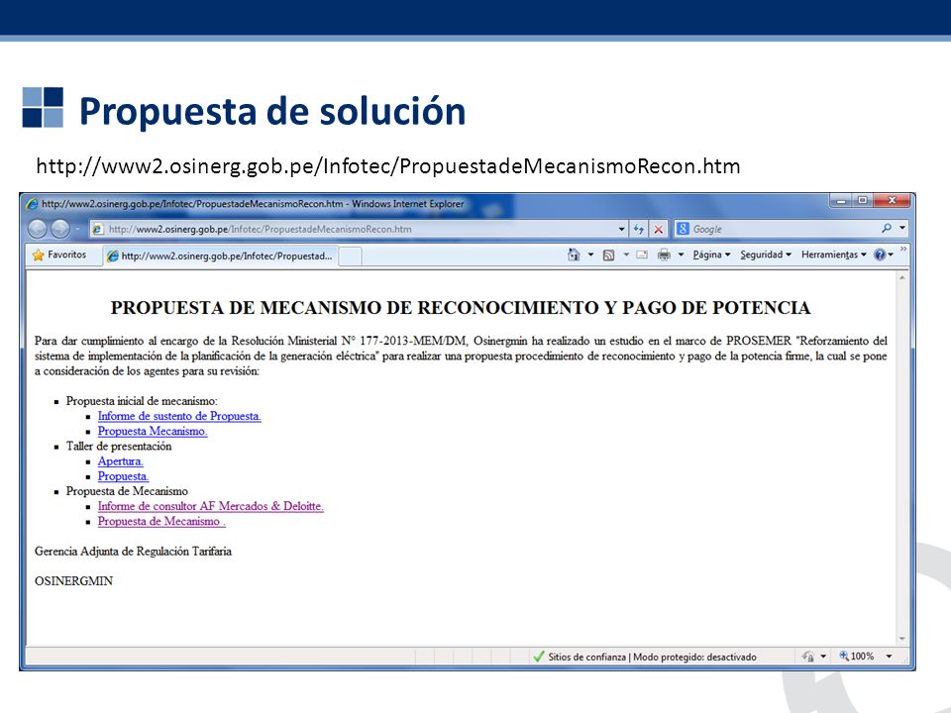Click the Read mail envelope icon

pyautogui.click(x=642, y=255)
